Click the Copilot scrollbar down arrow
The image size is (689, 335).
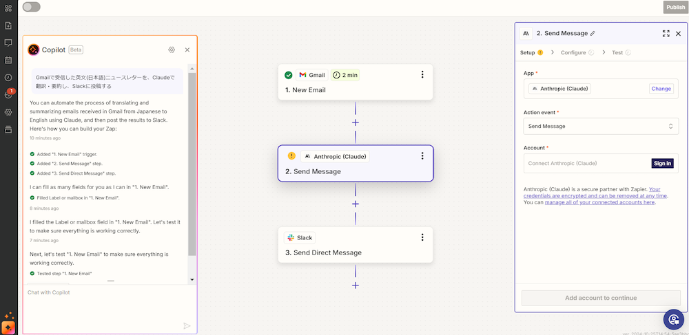click(192, 280)
